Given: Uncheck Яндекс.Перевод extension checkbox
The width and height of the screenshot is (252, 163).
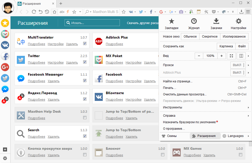Looking at the screenshot, I should 85,99.
